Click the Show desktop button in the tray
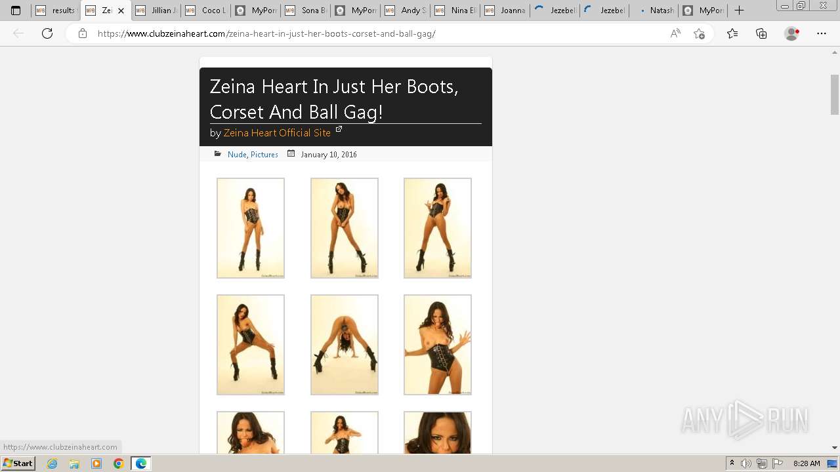 (x=833, y=463)
